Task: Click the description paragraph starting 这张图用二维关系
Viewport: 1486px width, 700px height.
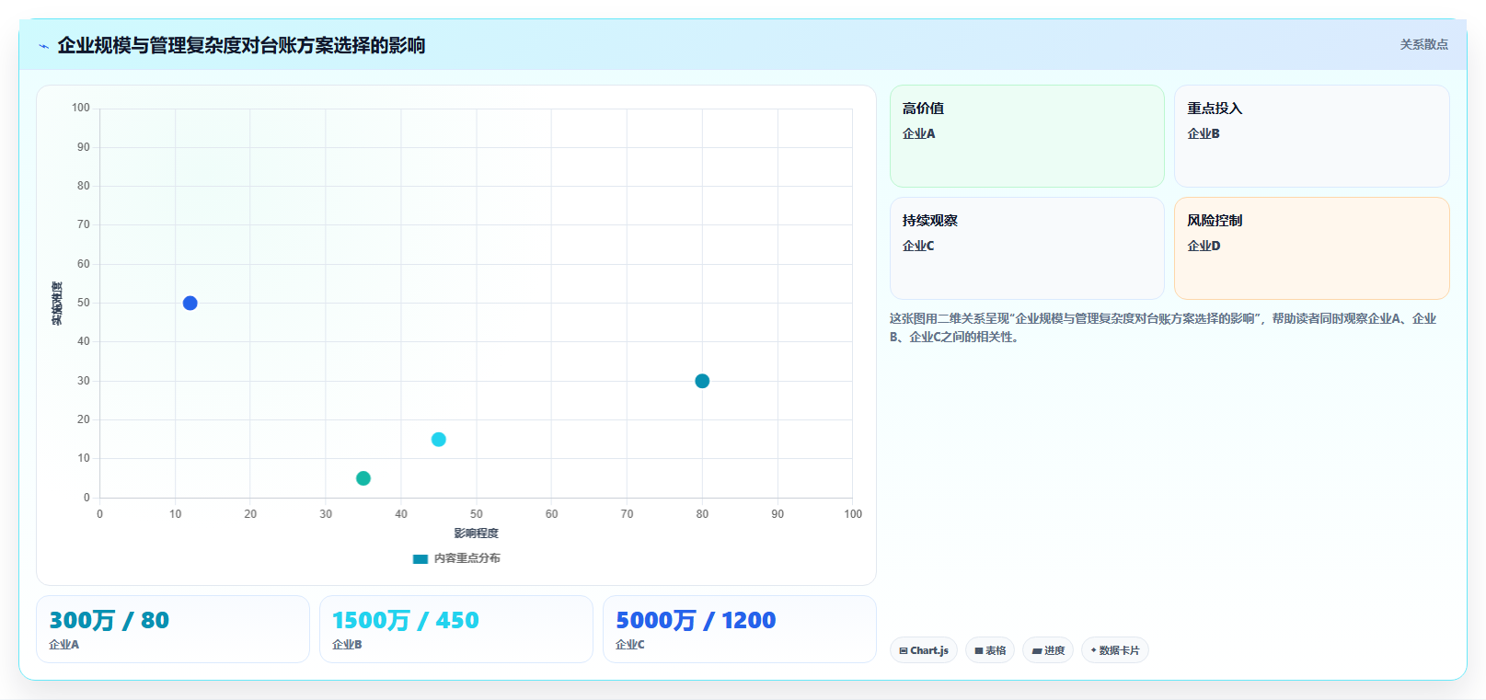Action: click(x=1163, y=327)
